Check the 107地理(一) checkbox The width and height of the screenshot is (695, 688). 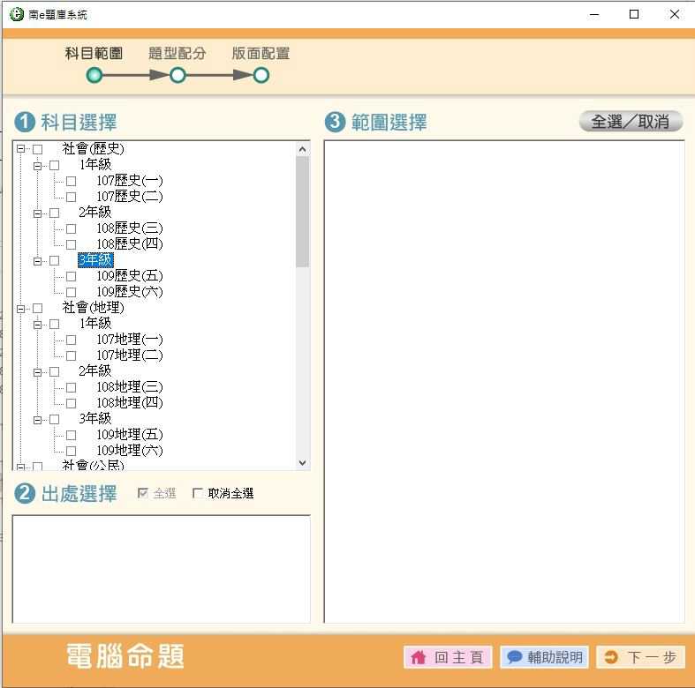(x=71, y=340)
